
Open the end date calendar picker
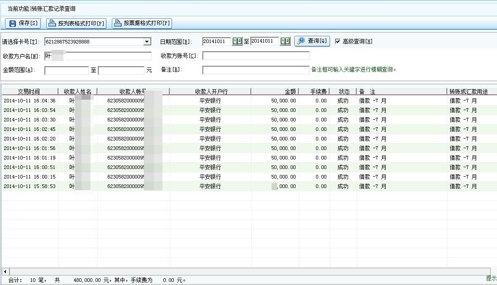(x=285, y=41)
